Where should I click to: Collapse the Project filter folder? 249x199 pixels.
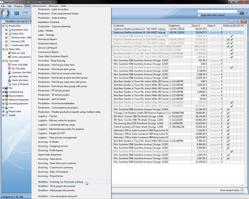(x=3, y=26)
